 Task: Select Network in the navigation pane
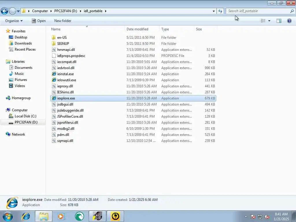coord(18,134)
